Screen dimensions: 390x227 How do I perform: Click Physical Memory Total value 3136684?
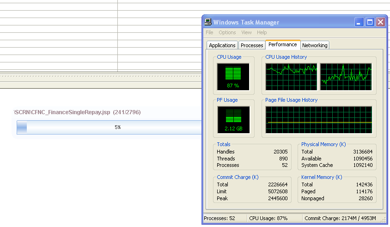[363, 152]
